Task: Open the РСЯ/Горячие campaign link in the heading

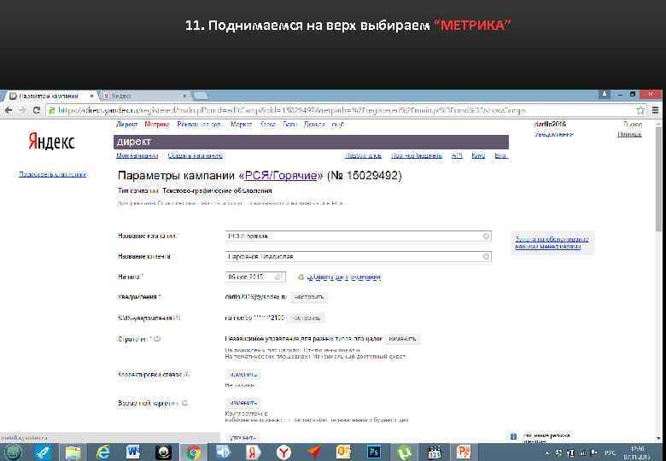Action: (281, 175)
